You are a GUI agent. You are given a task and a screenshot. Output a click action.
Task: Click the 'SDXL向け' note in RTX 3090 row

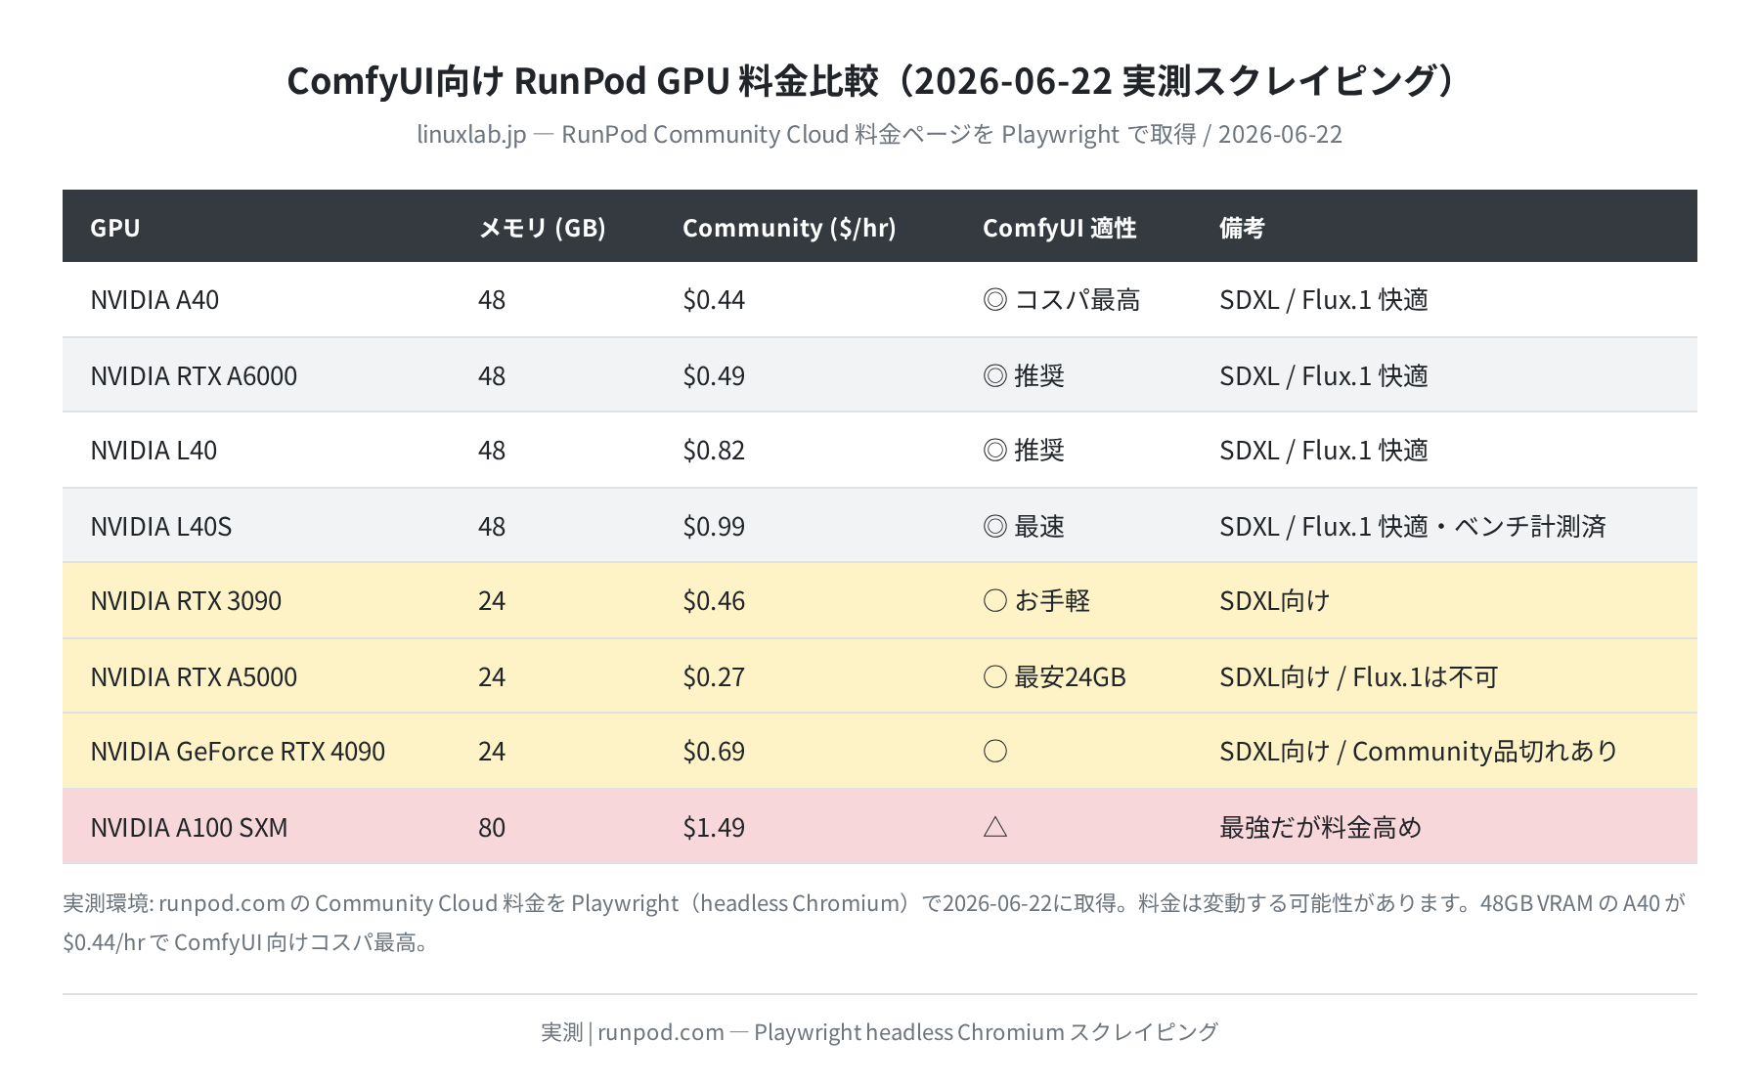[1275, 600]
